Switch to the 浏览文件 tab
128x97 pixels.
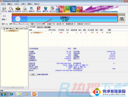point(40,27)
